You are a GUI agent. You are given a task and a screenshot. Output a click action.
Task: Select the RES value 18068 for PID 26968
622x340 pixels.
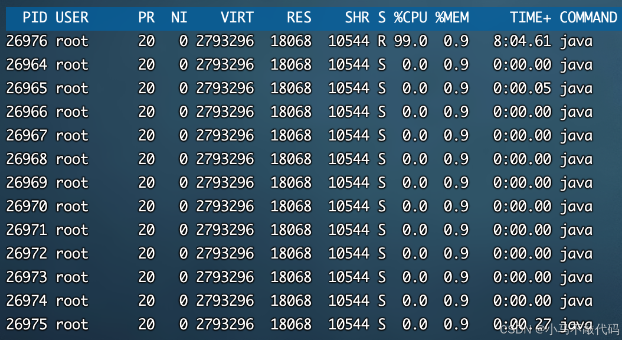point(291,159)
